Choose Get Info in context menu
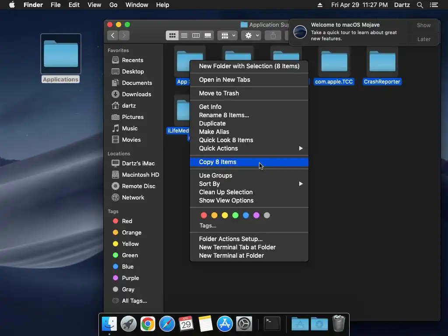Screen dimensions: 448x336 [x=249, y=107]
